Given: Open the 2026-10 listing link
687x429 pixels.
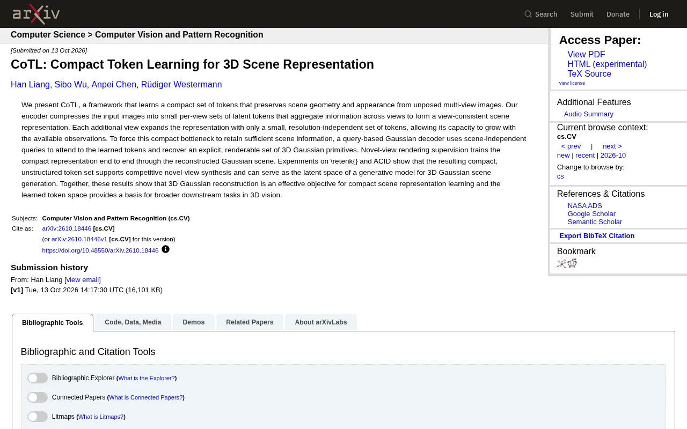Looking at the screenshot, I should pos(613,156).
